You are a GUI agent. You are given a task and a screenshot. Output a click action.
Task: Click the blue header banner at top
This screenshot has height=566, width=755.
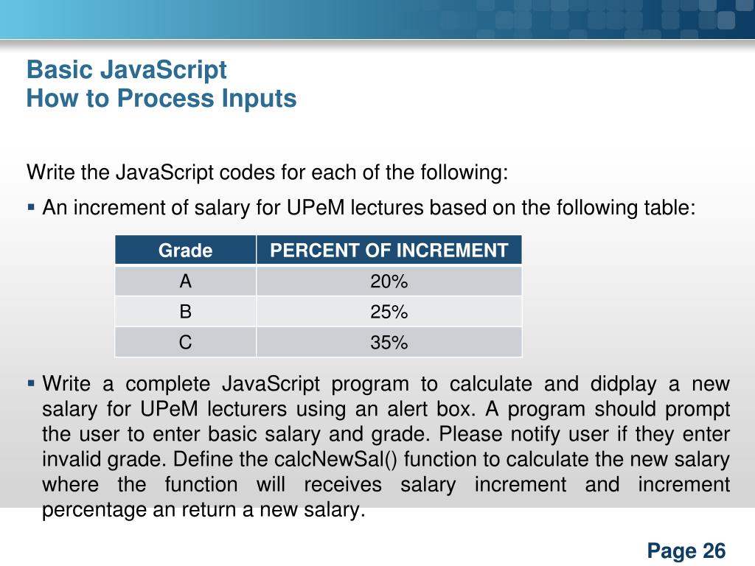pyautogui.click(x=377, y=19)
